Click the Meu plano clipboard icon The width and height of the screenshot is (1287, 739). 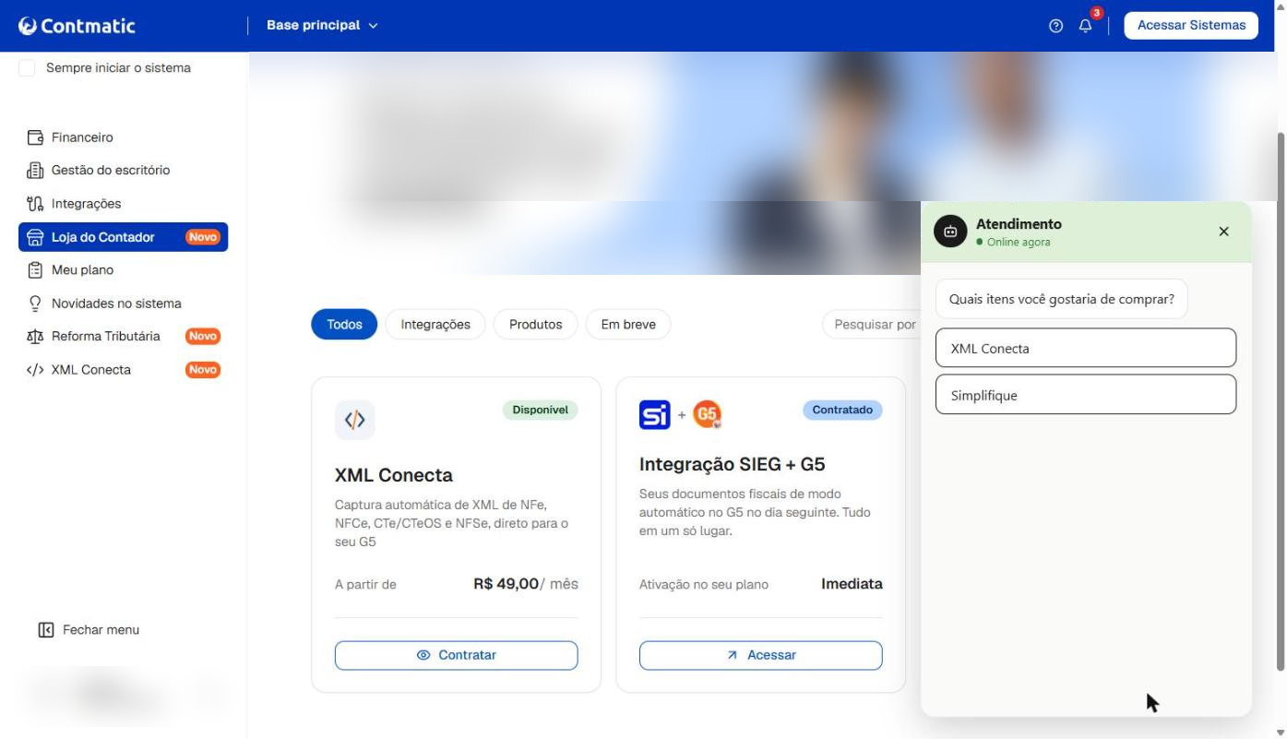click(35, 270)
